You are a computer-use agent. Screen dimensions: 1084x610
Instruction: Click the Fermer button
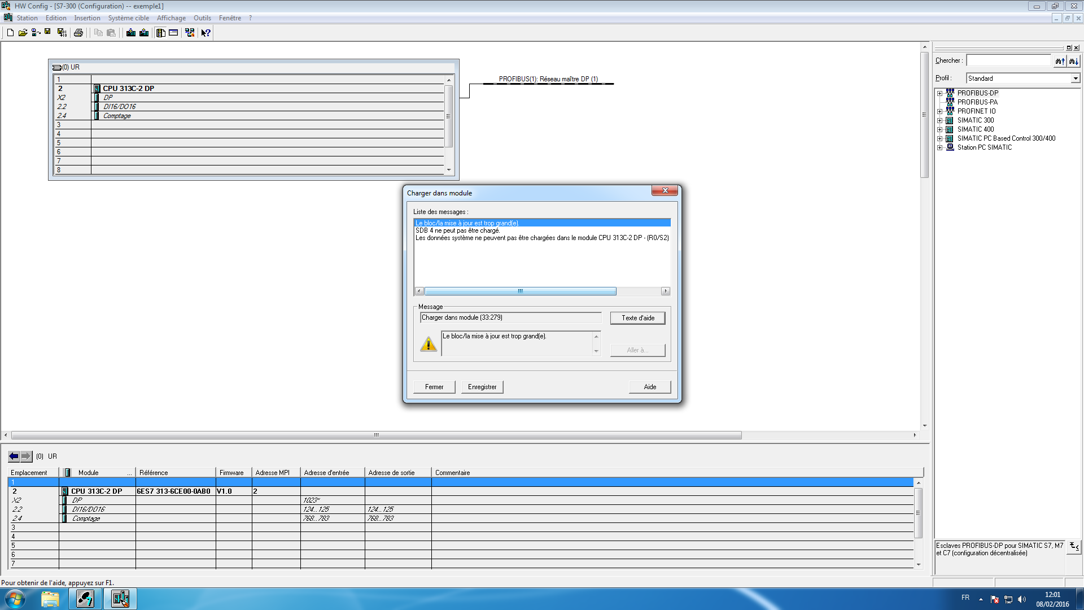coord(434,387)
